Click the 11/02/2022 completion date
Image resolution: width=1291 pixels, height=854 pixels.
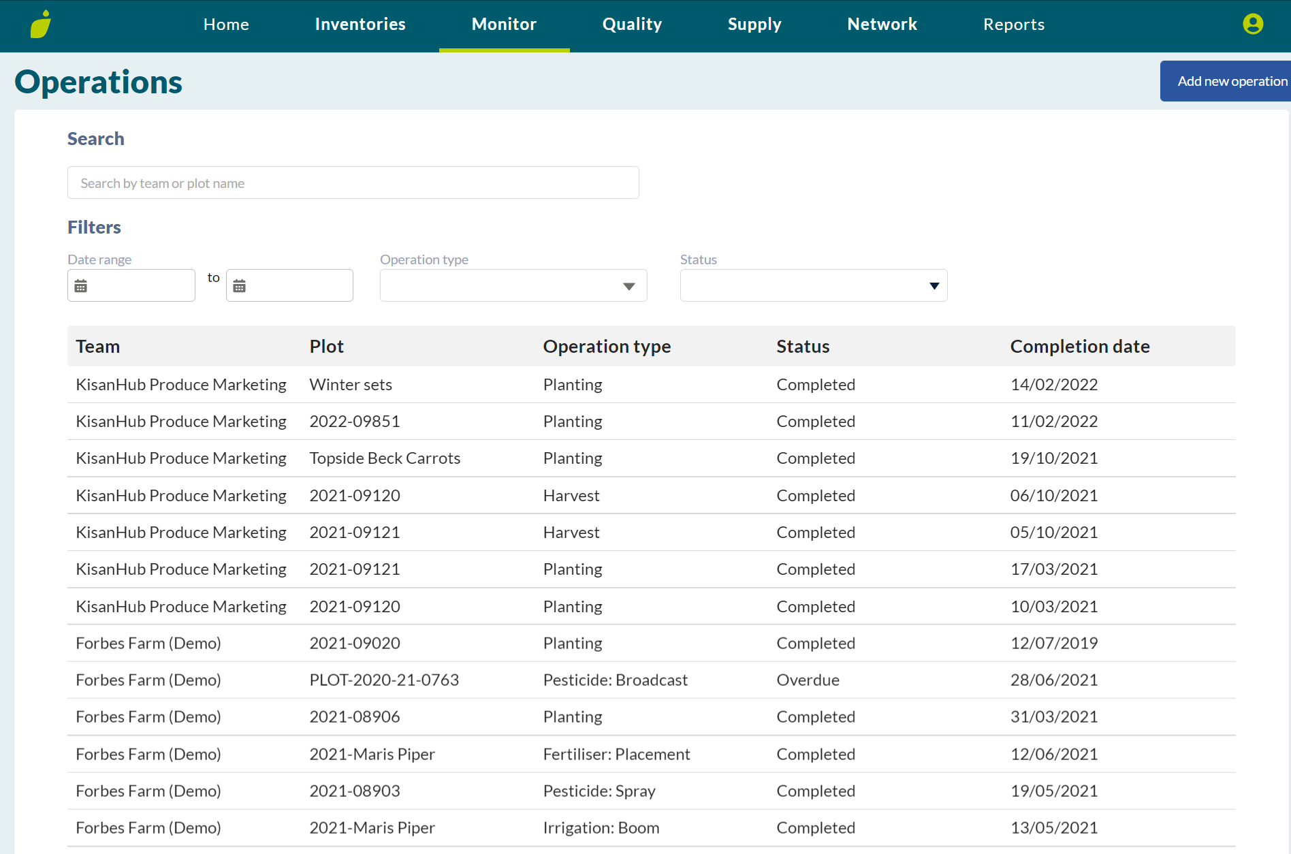(1054, 422)
